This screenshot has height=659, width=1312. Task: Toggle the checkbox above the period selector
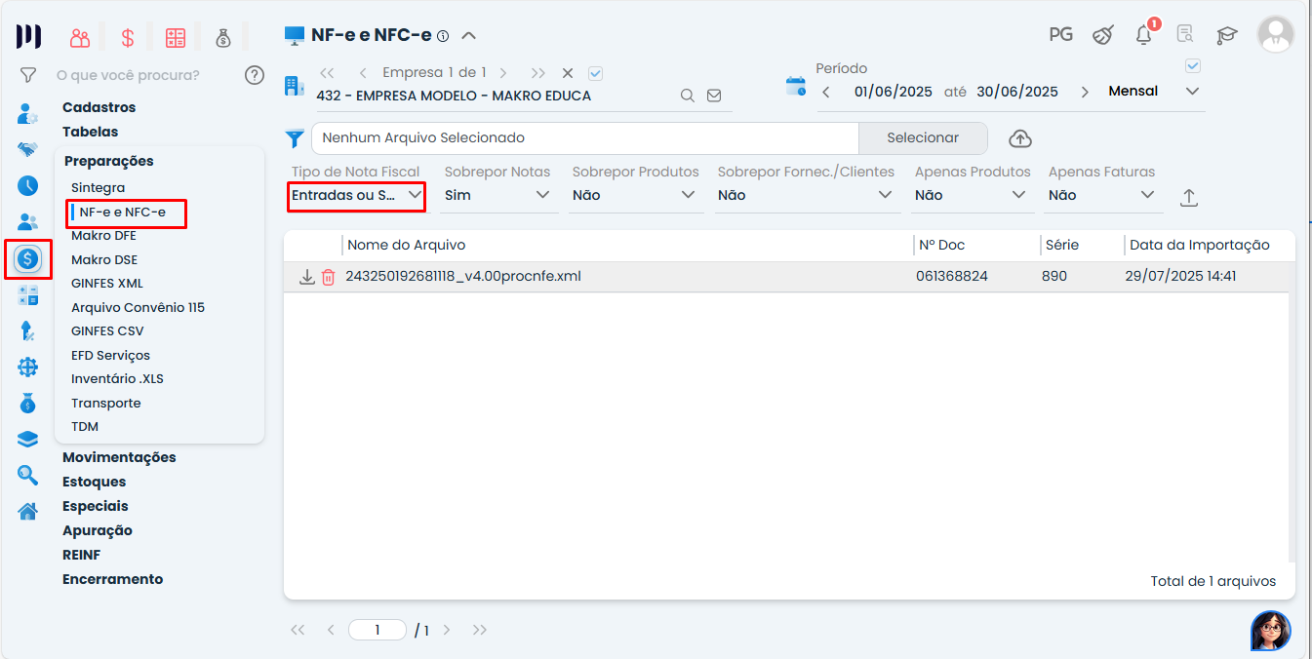(1192, 66)
